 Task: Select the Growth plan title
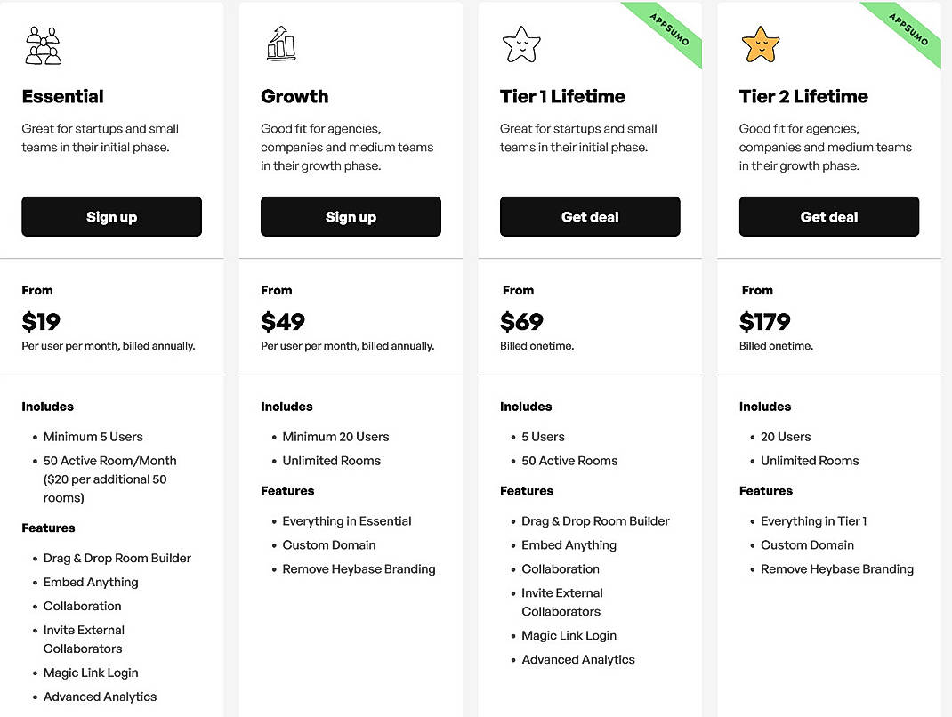294,96
